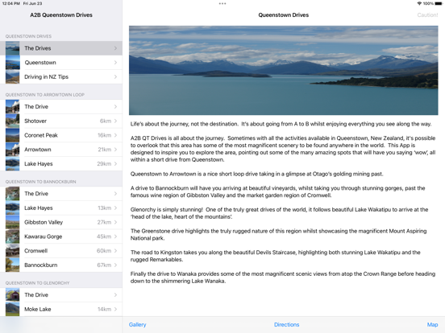Image resolution: width=445 pixels, height=333 pixels.
Task: Open the three-dots multitasking icon at top
Action: (x=222, y=4)
